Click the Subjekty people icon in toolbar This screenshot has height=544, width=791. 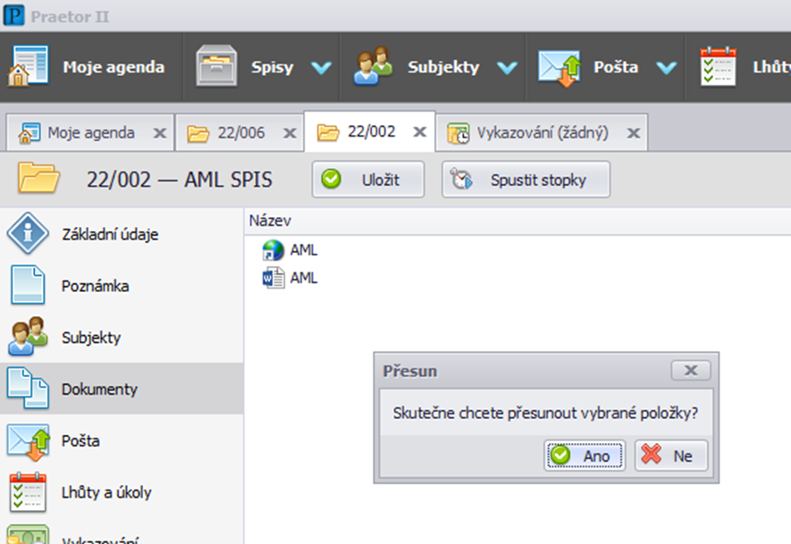(x=374, y=68)
